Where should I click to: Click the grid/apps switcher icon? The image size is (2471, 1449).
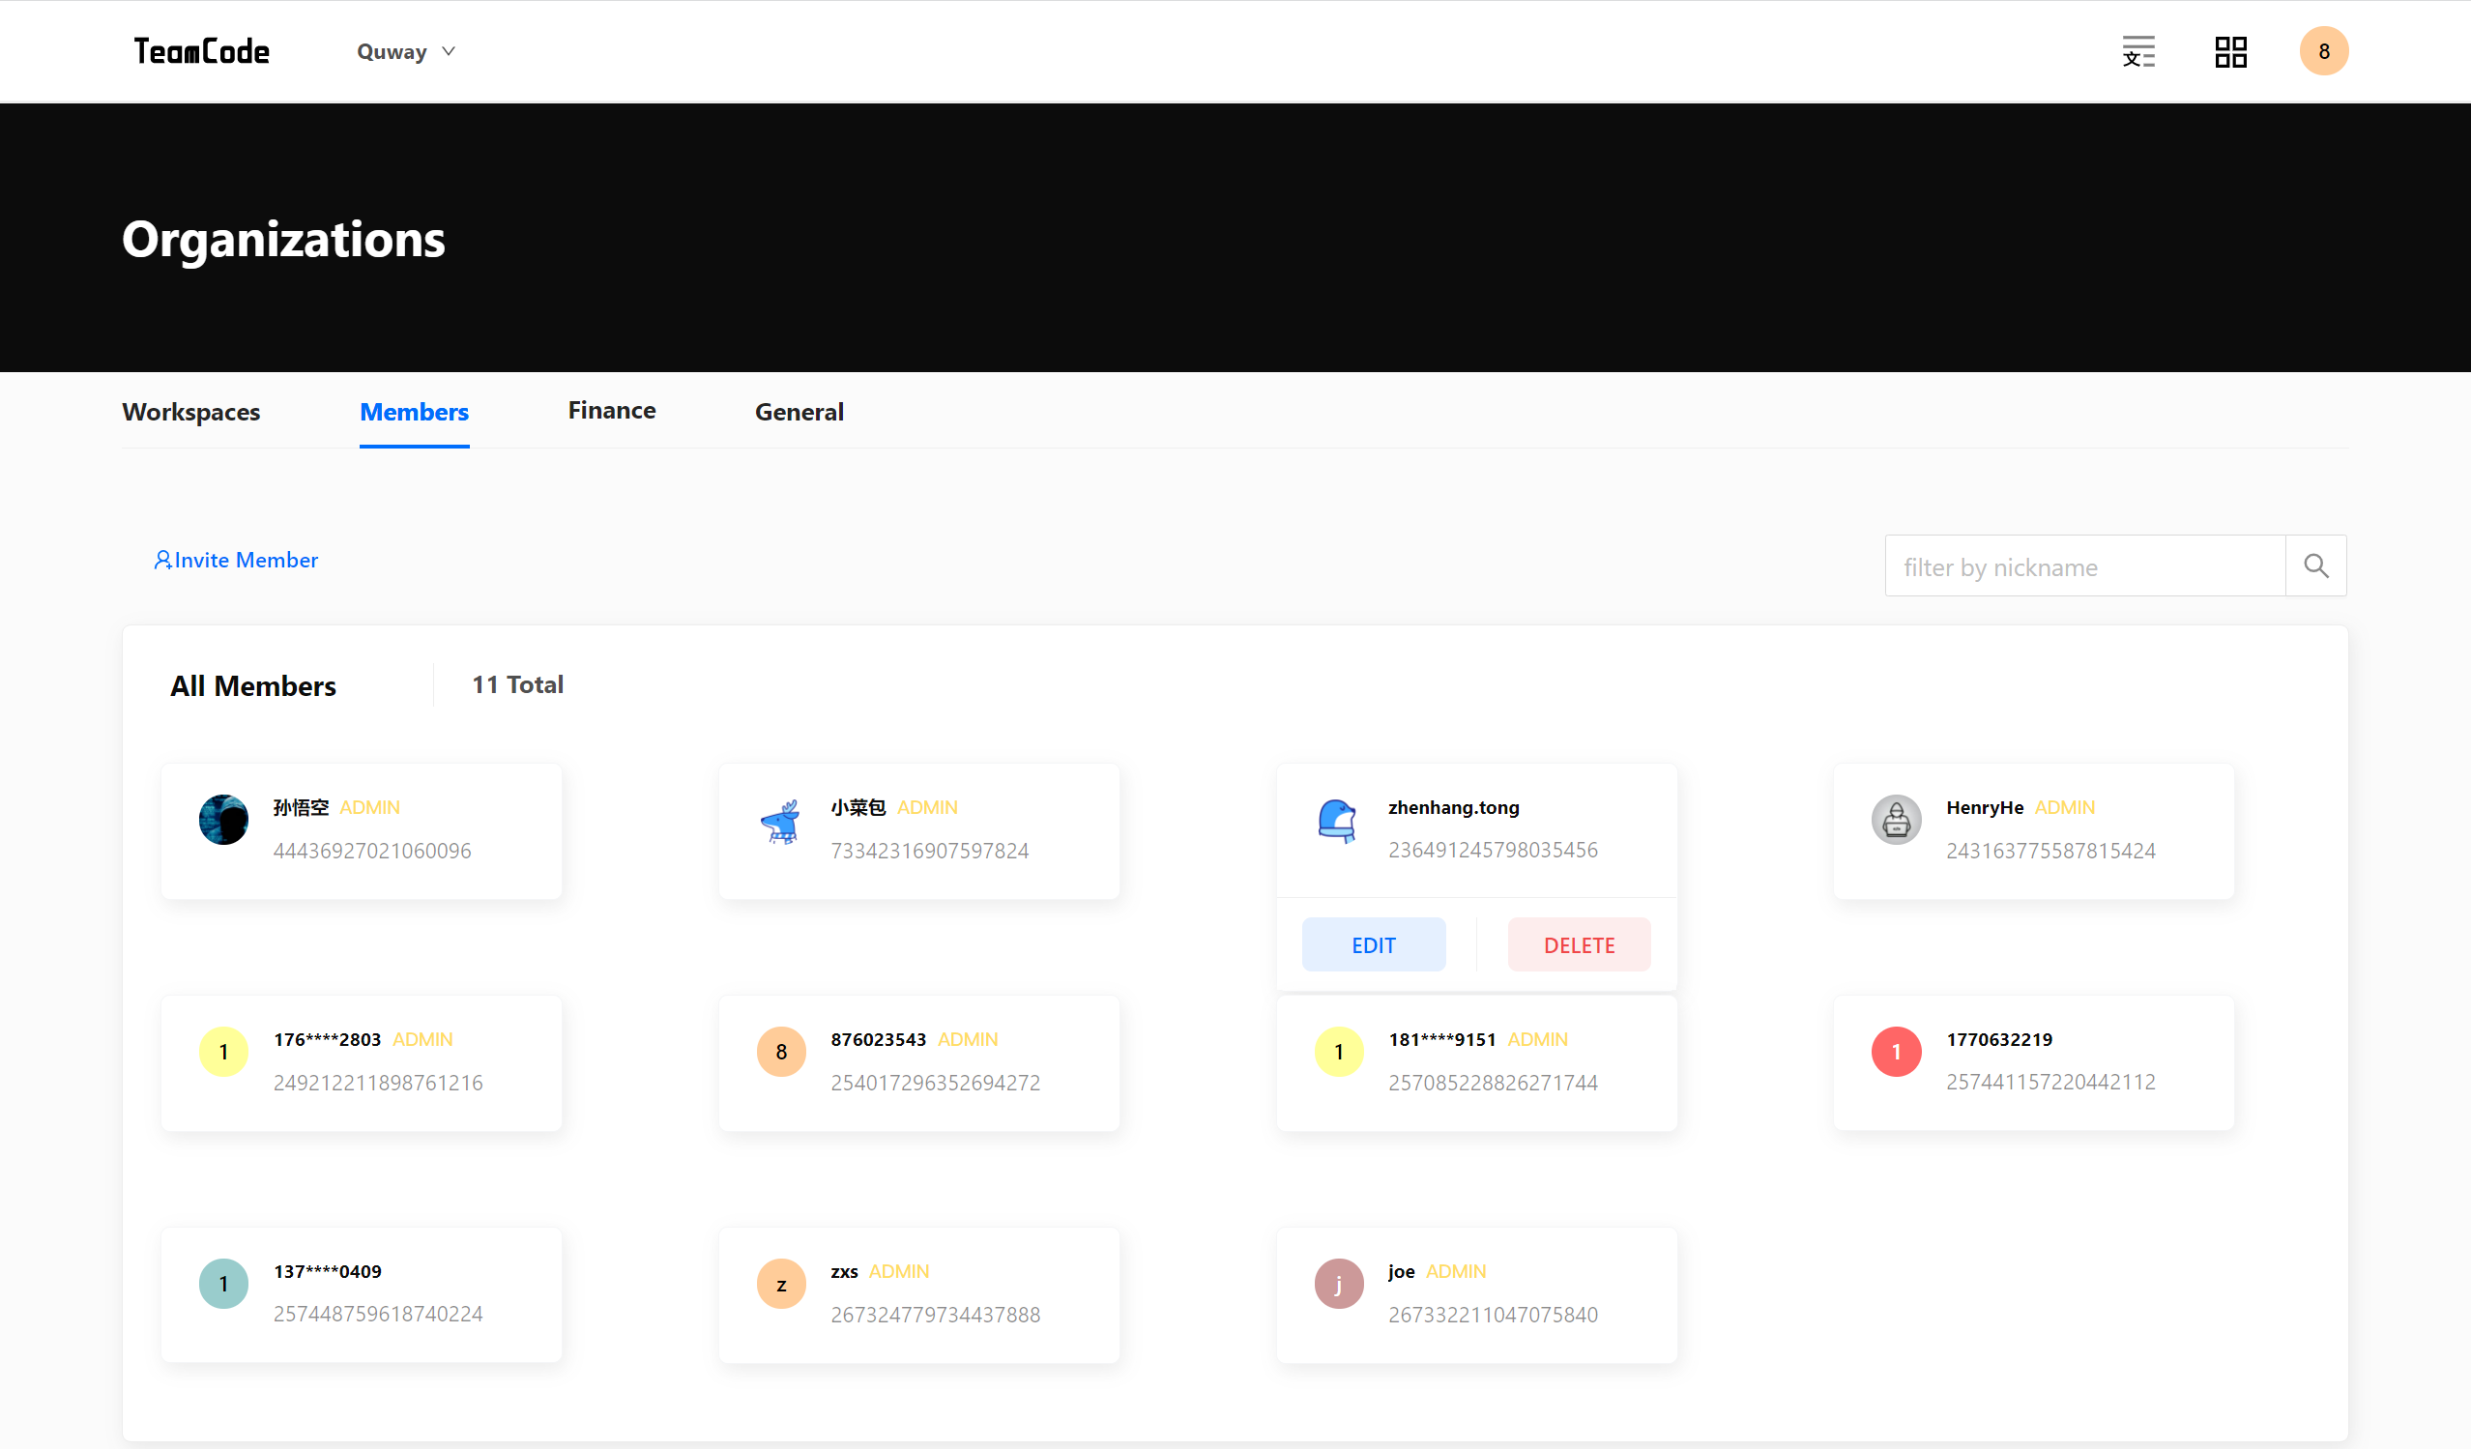(2229, 50)
